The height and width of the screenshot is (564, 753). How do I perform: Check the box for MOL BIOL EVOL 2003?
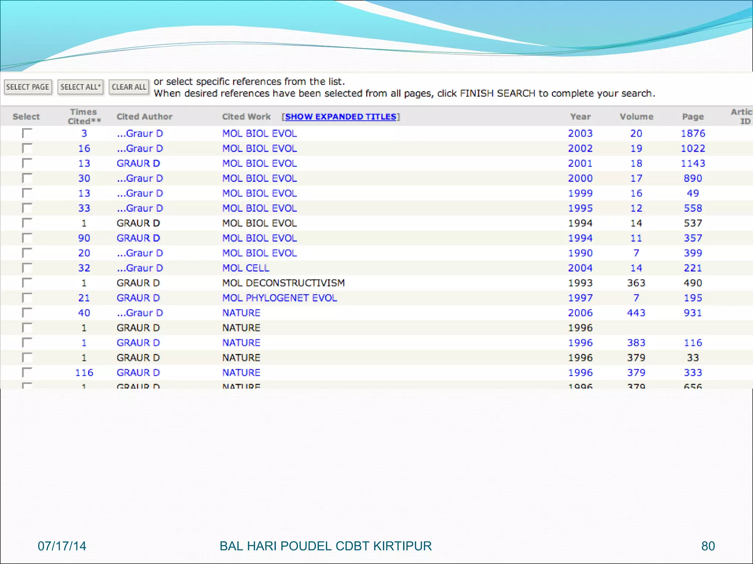click(x=27, y=133)
